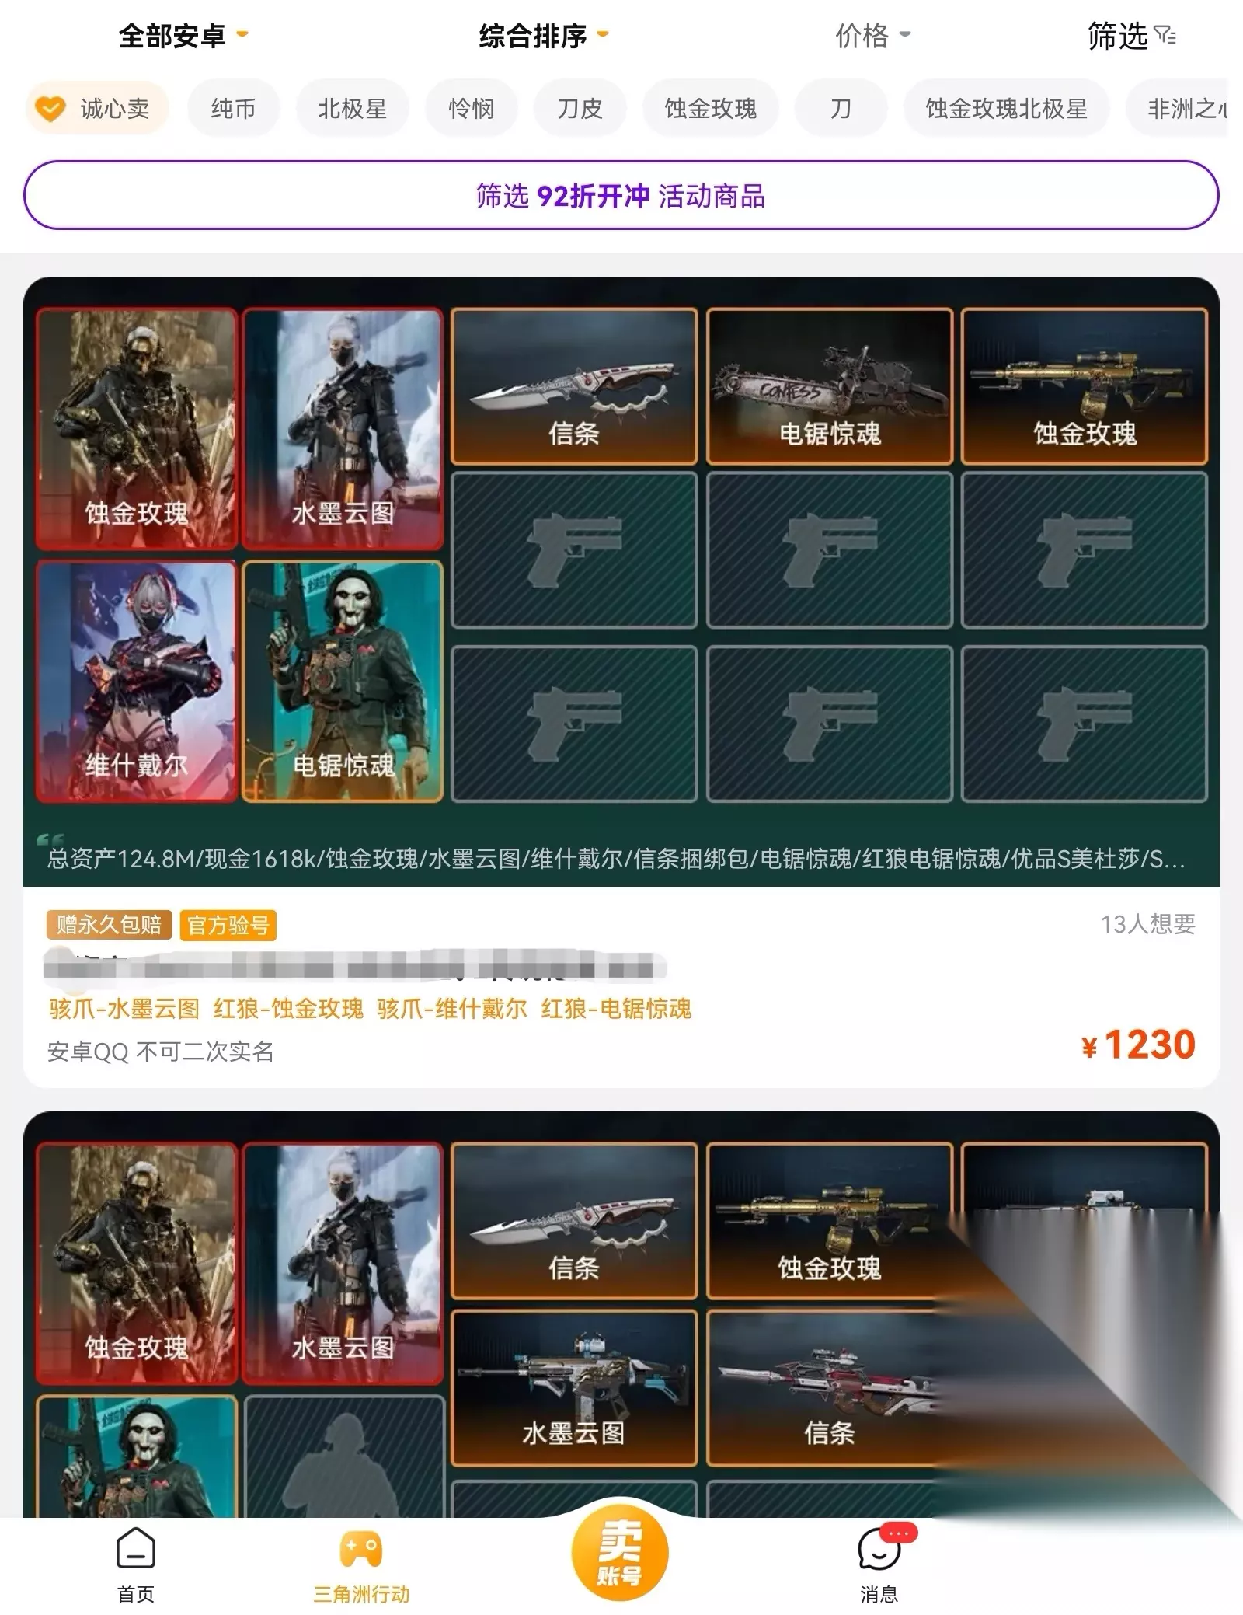Screen dimensions: 1243x1615
Task: Expand the 价格 price dropdown
Action: [x=872, y=36]
